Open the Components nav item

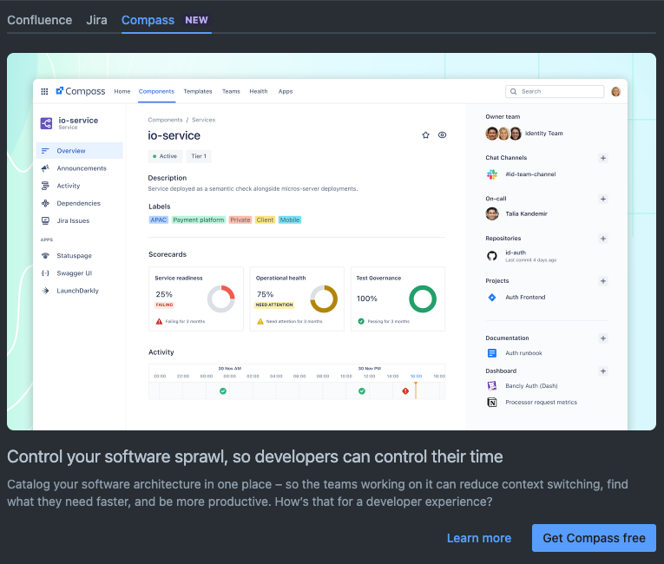click(x=156, y=91)
